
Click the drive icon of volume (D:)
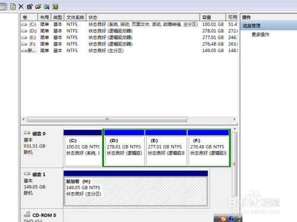click(x=24, y=31)
